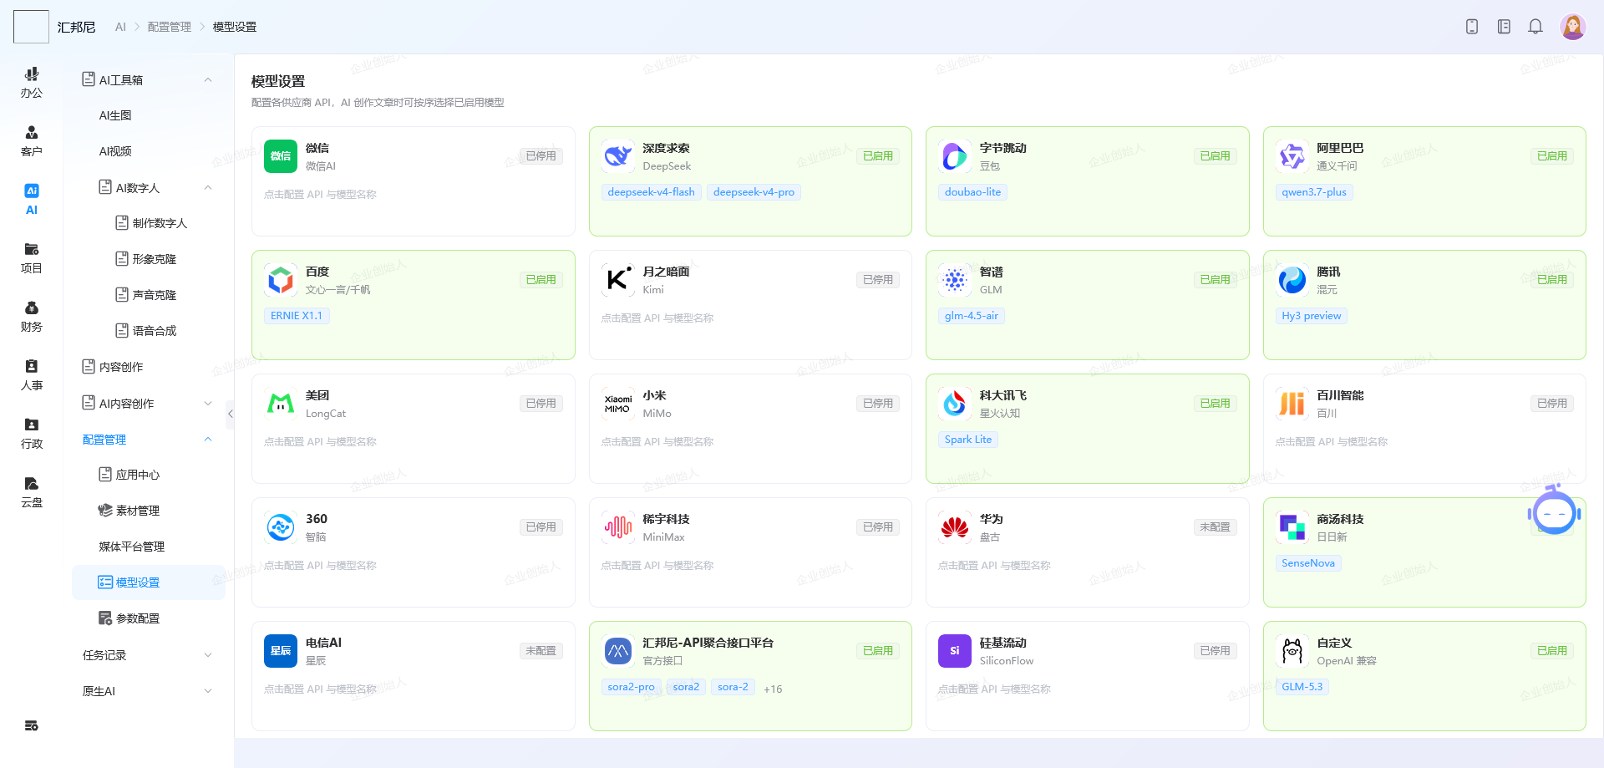Toggle 已启用 status on 字节跳动 card
The image size is (1604, 768).
(1216, 156)
